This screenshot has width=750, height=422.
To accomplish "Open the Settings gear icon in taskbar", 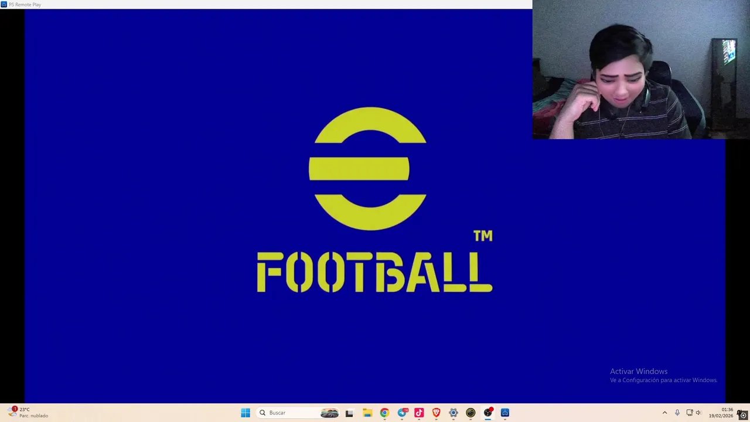I will pyautogui.click(x=454, y=413).
